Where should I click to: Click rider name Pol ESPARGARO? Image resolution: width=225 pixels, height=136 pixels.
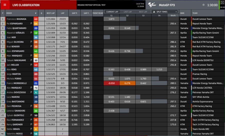point(15,24)
